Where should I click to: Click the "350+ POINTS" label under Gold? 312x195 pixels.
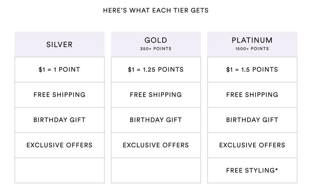click(156, 49)
